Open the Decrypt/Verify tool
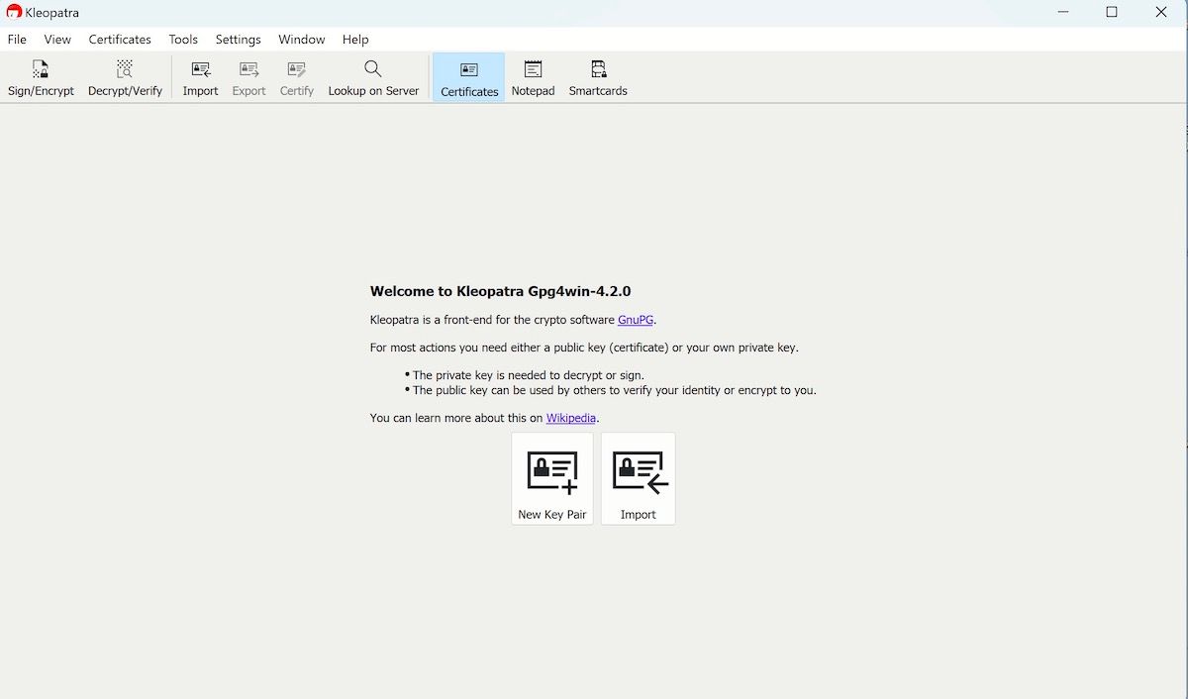This screenshot has width=1188, height=699. 125,78
